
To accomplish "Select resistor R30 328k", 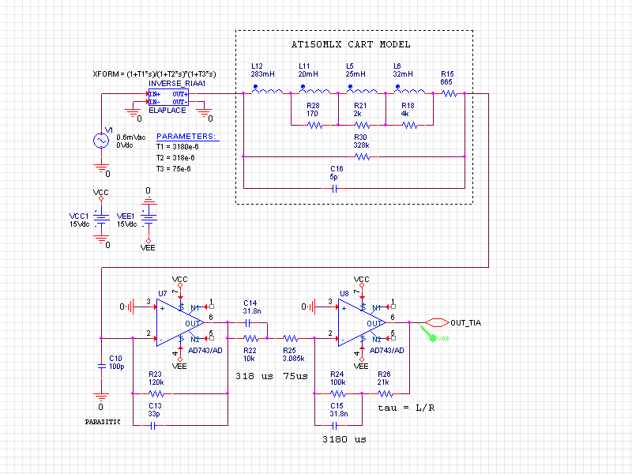I will 362,156.
